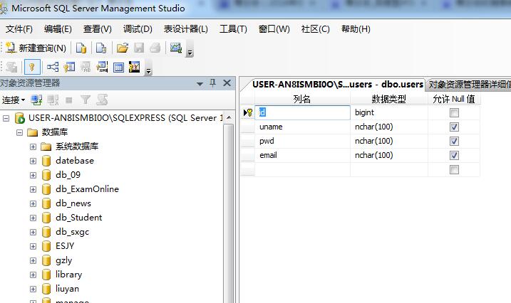Select the liuyan database in the tree
The width and height of the screenshot is (511, 303).
click(x=67, y=289)
